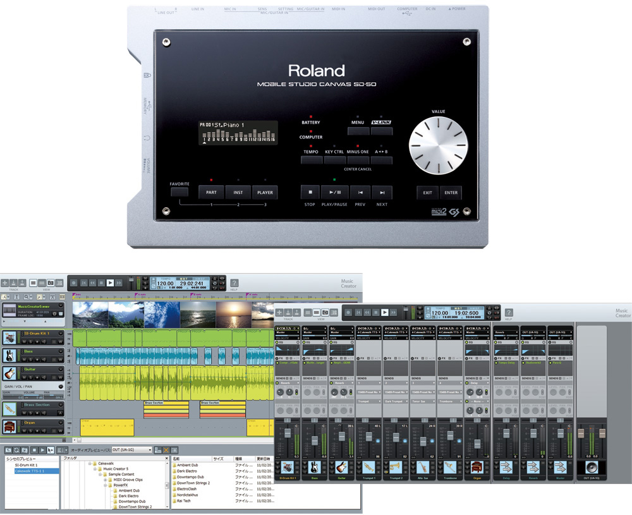632x515 pixels.
Task: Click the Trombone icon in mixer window
Action: pyautogui.click(x=450, y=468)
